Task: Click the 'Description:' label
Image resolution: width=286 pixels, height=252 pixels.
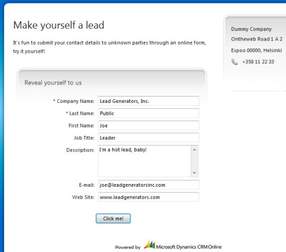Action: tap(80, 150)
